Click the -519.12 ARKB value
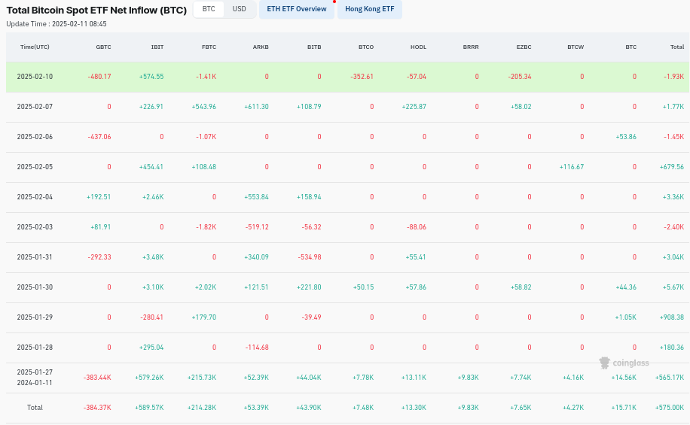Screen dimensions: 690x425 tap(257, 227)
